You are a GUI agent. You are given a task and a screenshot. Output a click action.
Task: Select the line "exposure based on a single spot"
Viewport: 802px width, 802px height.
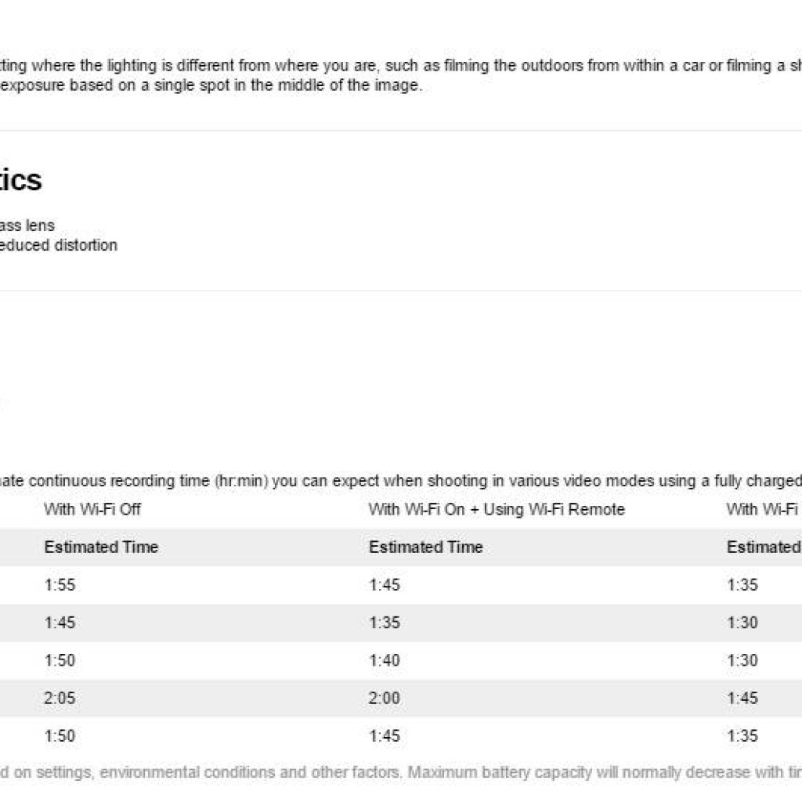pos(211,85)
